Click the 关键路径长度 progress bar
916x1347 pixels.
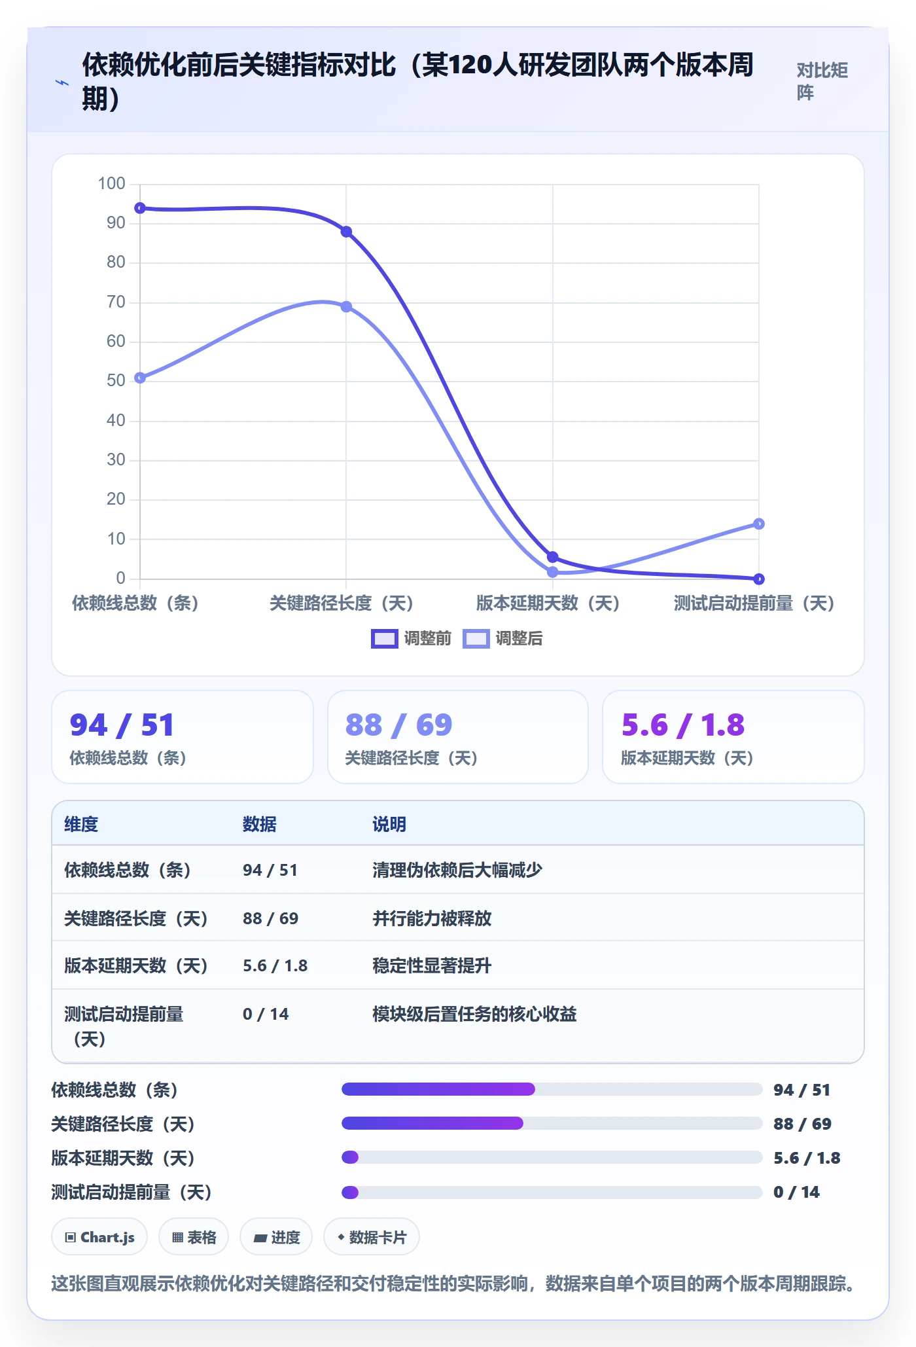[552, 1123]
